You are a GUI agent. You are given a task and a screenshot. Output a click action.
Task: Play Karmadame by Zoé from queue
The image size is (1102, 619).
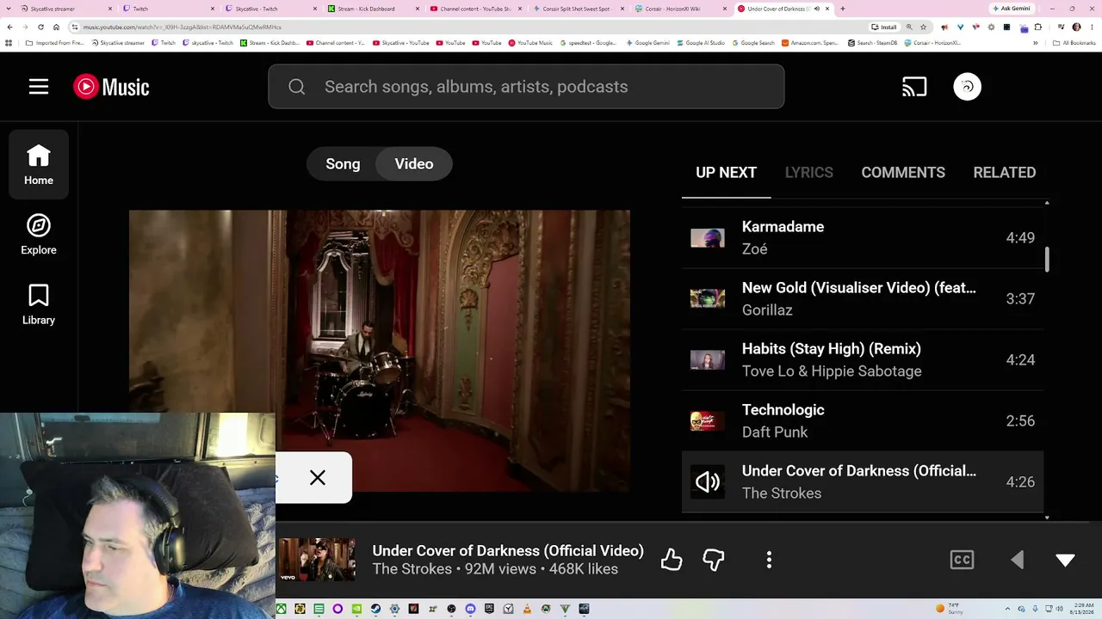pyautogui.click(x=863, y=238)
